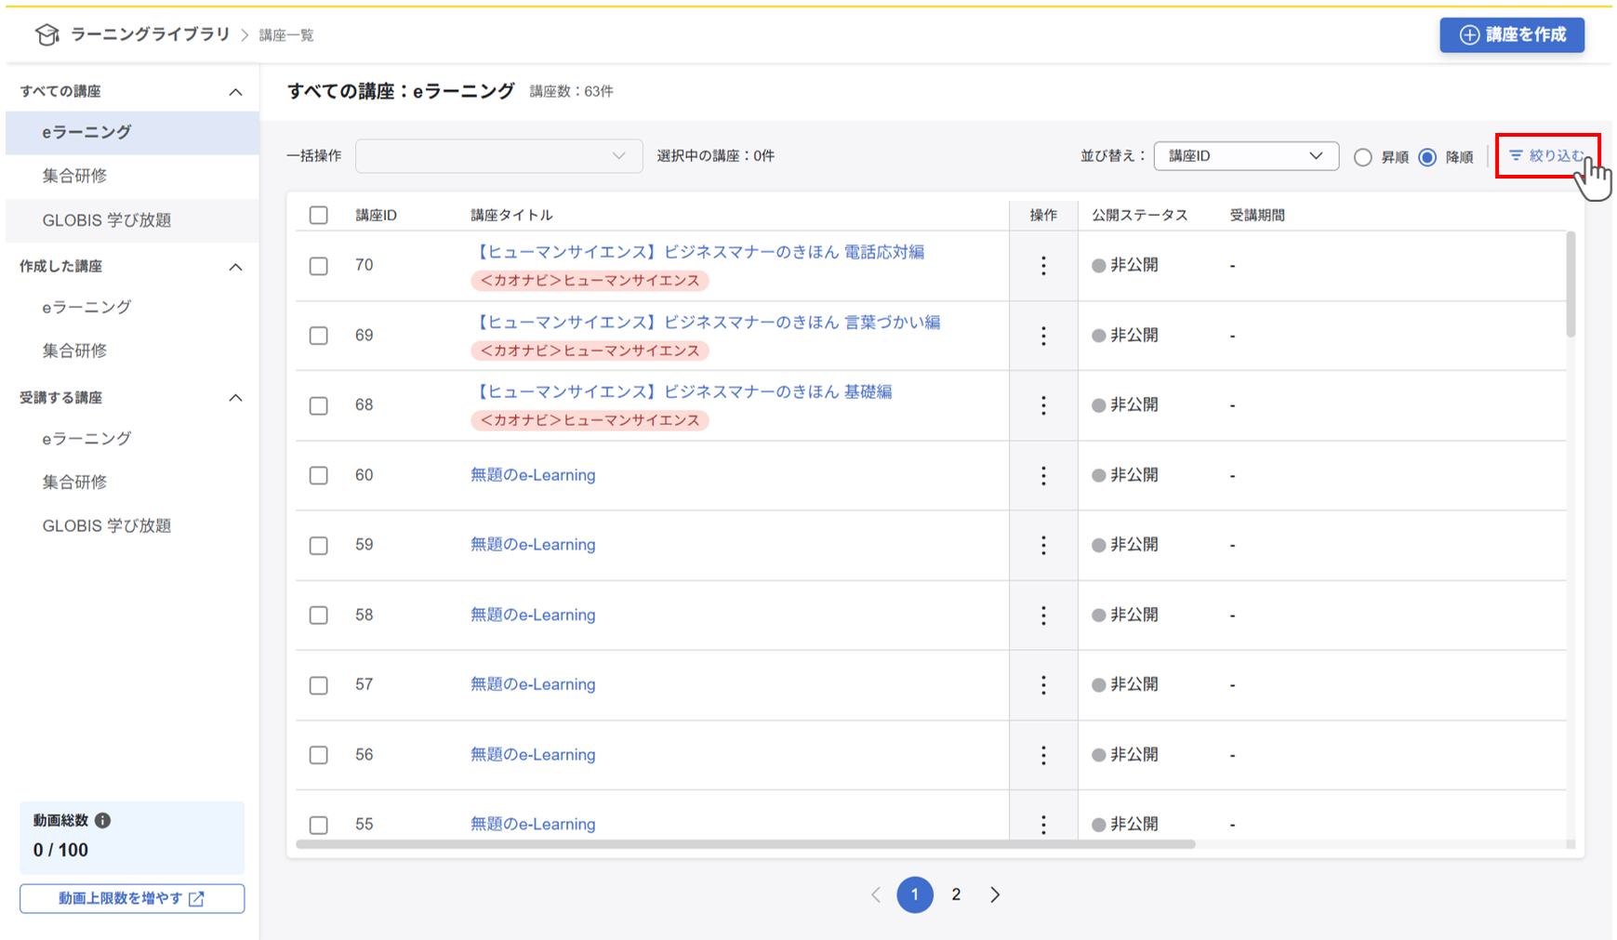Select 集合研修 under 作成した講座
The image size is (1617, 940).
(74, 351)
